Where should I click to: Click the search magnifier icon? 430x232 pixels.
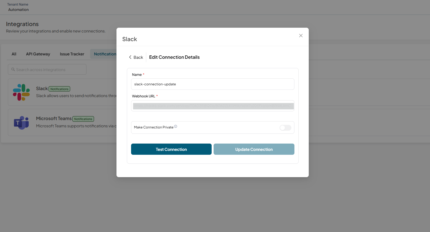click(13, 69)
